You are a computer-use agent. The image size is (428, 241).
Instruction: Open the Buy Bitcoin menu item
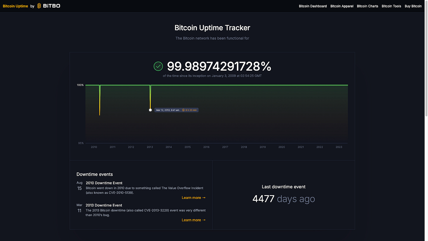[413, 6]
